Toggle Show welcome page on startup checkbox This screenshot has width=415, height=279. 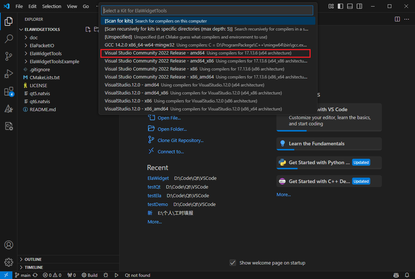pos(233,263)
